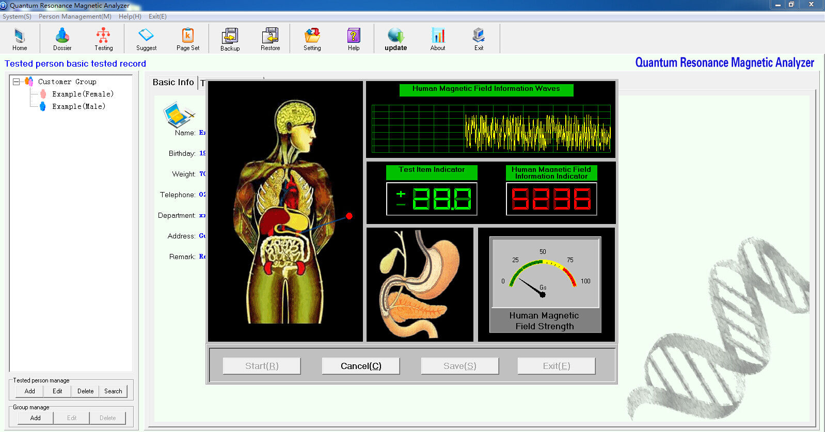Screen dimensions: 825x432
Task: Click the Start(R) button
Action: [262, 366]
